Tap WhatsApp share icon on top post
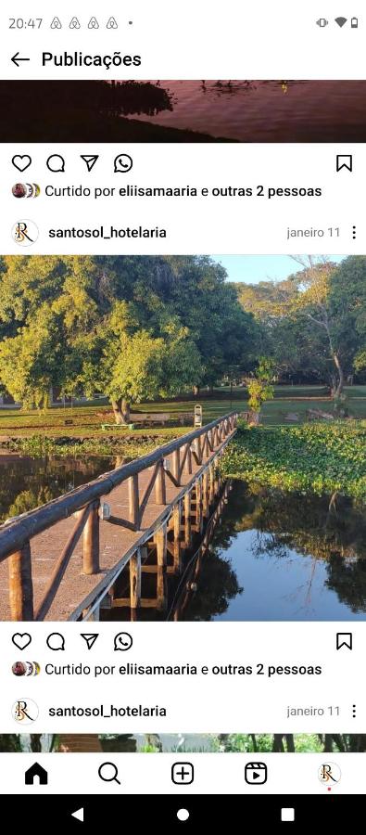The width and height of the screenshot is (366, 835). [123, 163]
